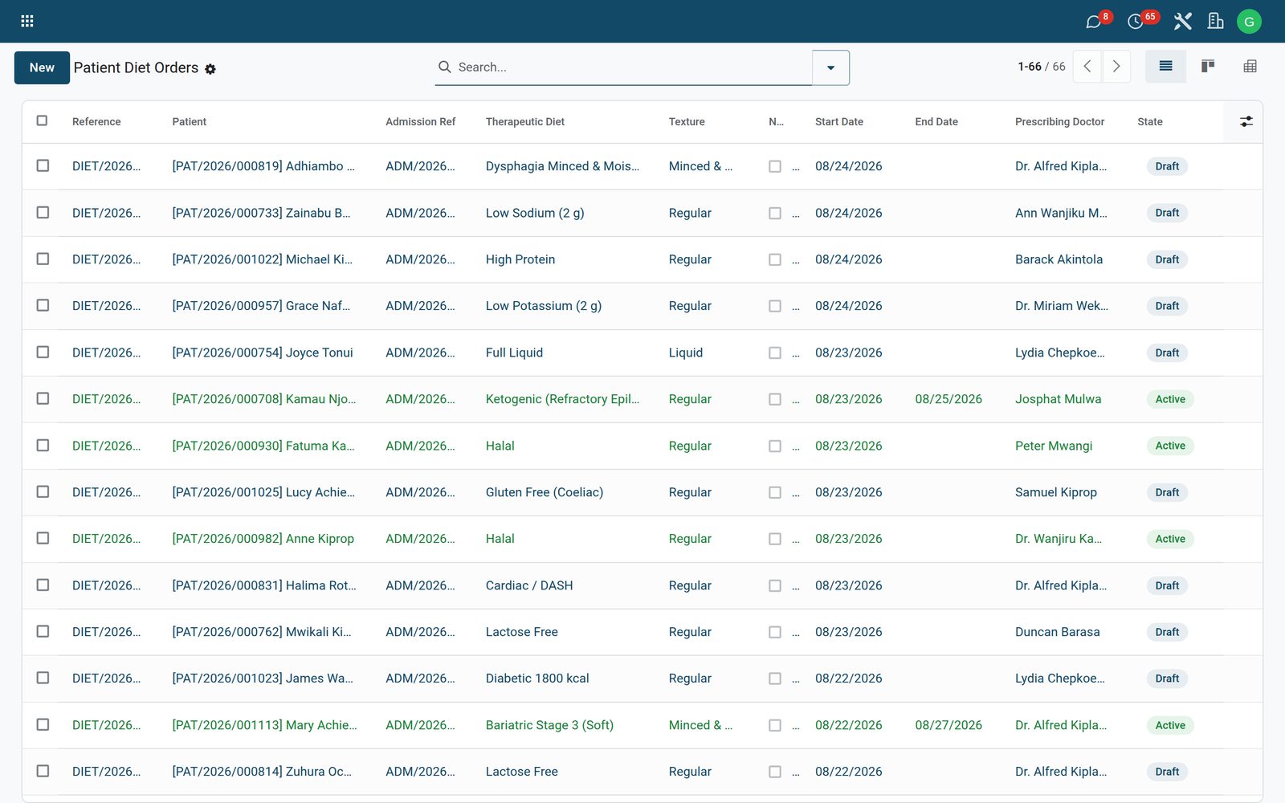Sort by the Reference column header
This screenshot has width=1285, height=803.
pyautogui.click(x=96, y=122)
